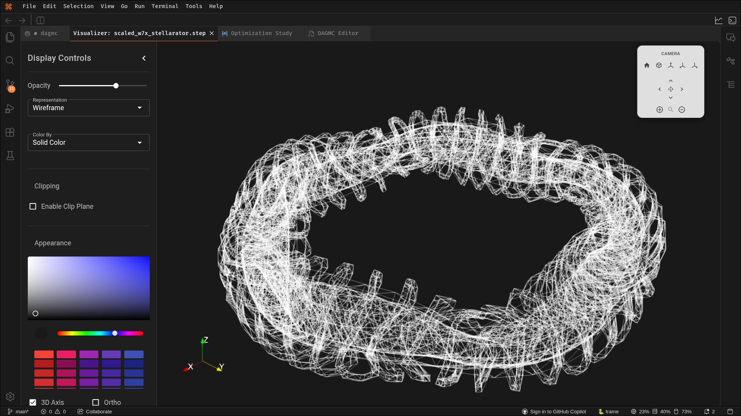Open Extensions in the activity bar

pyautogui.click(x=10, y=132)
